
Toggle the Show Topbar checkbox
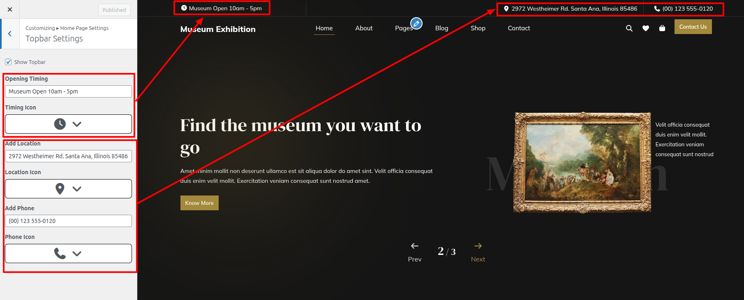pos(8,62)
